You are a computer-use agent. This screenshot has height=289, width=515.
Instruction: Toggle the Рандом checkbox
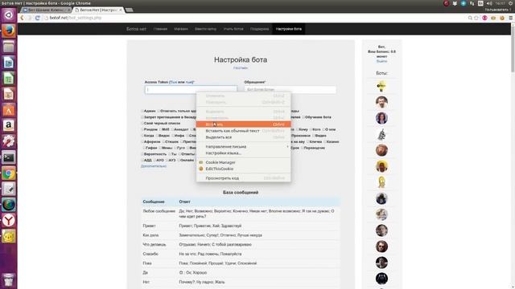(142, 129)
